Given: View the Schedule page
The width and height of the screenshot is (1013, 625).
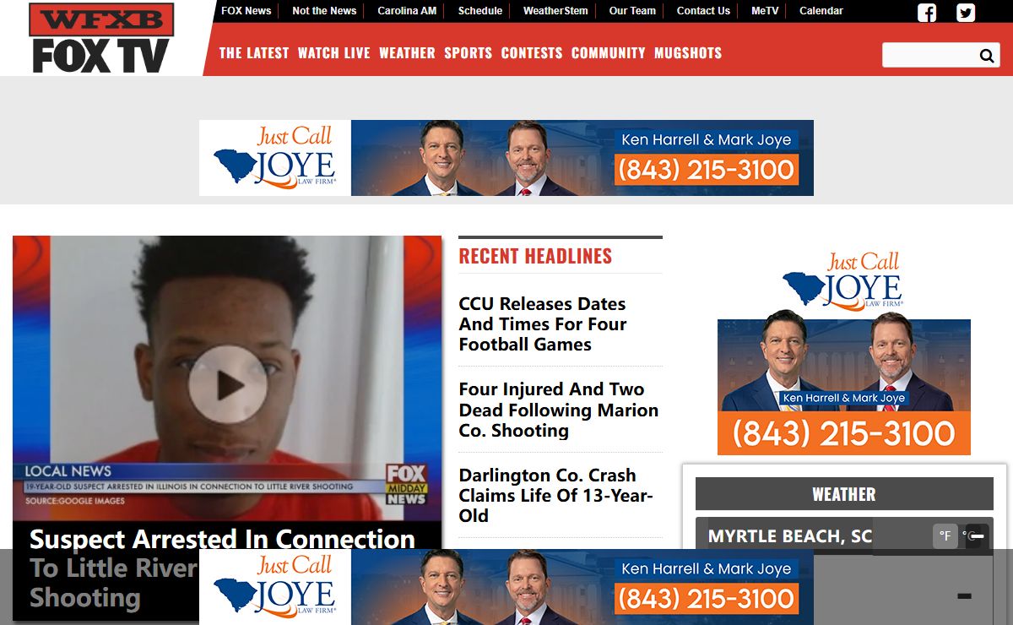Looking at the screenshot, I should 480,11.
